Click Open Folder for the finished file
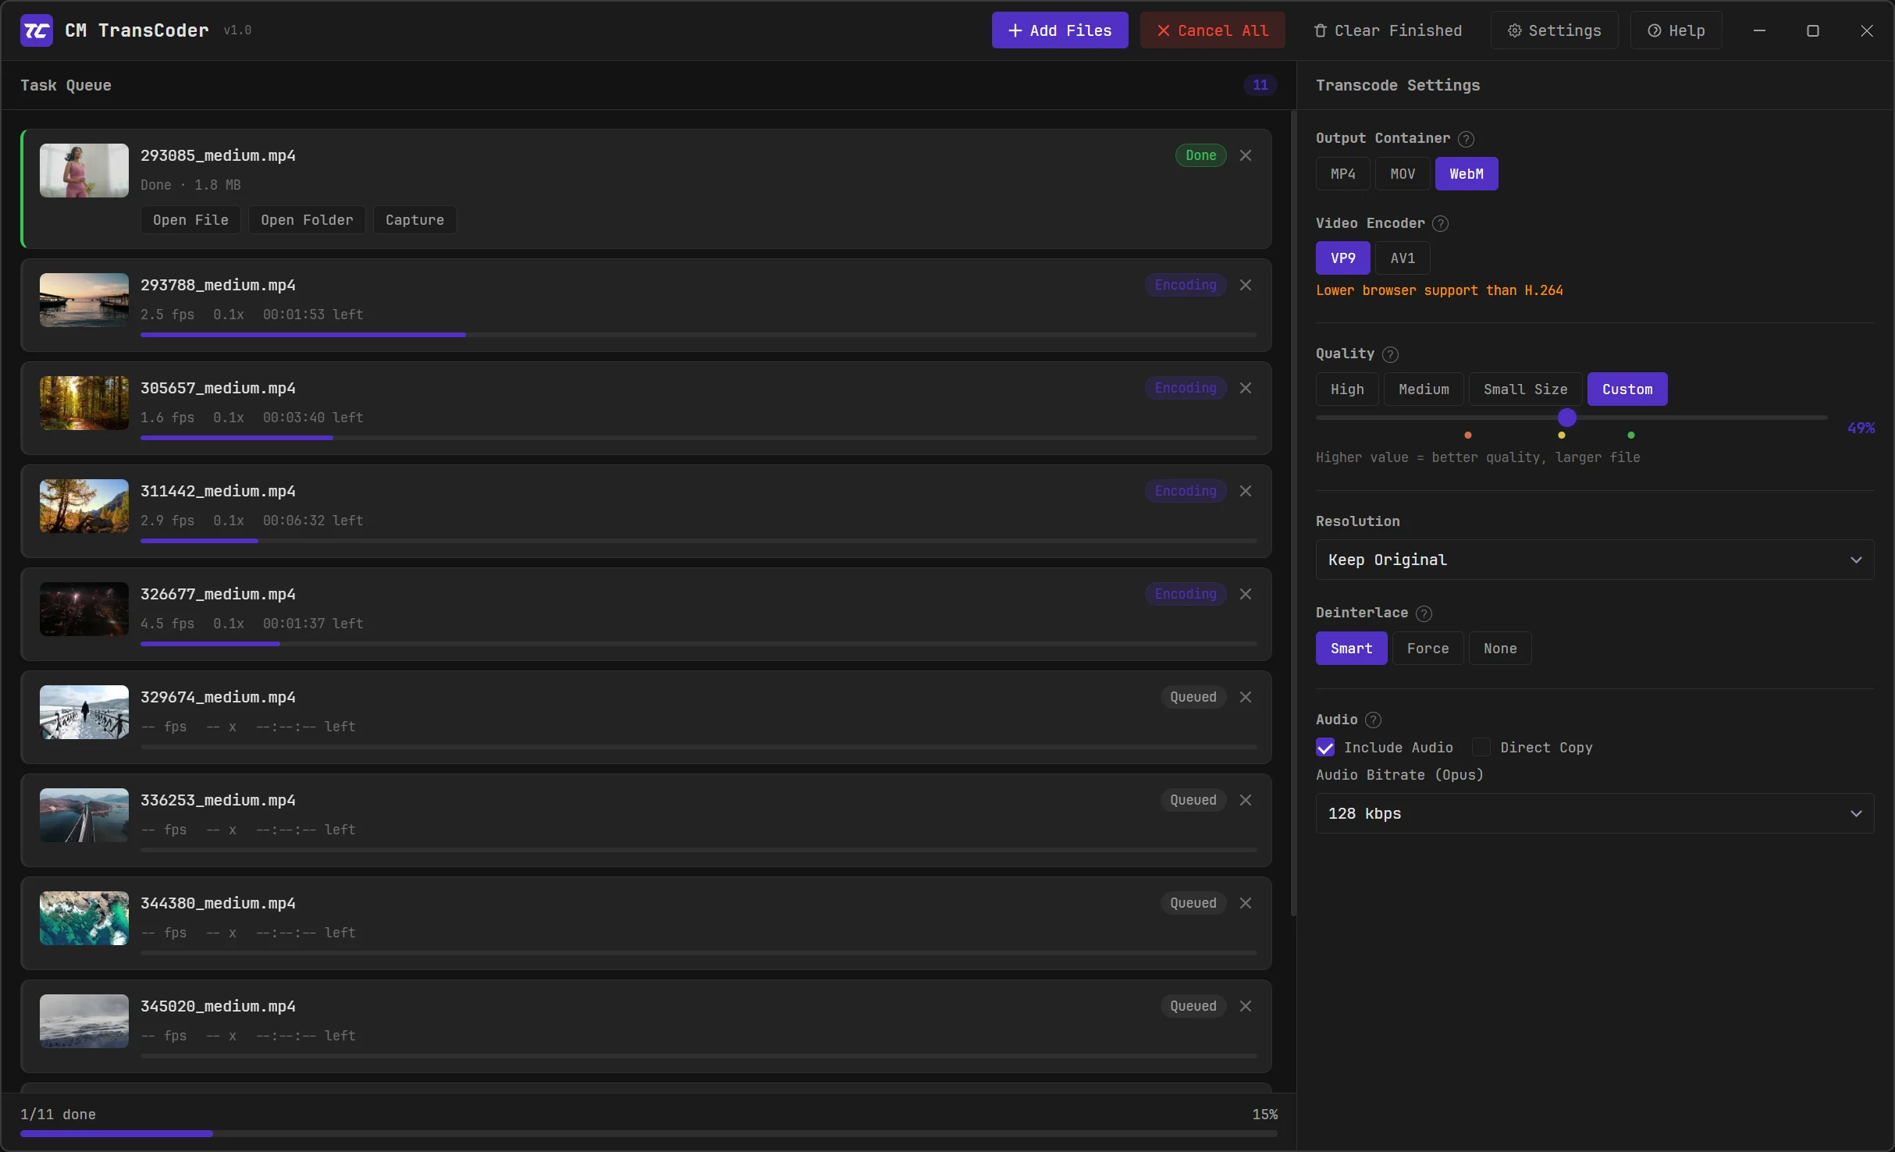The width and height of the screenshot is (1895, 1152). click(307, 220)
